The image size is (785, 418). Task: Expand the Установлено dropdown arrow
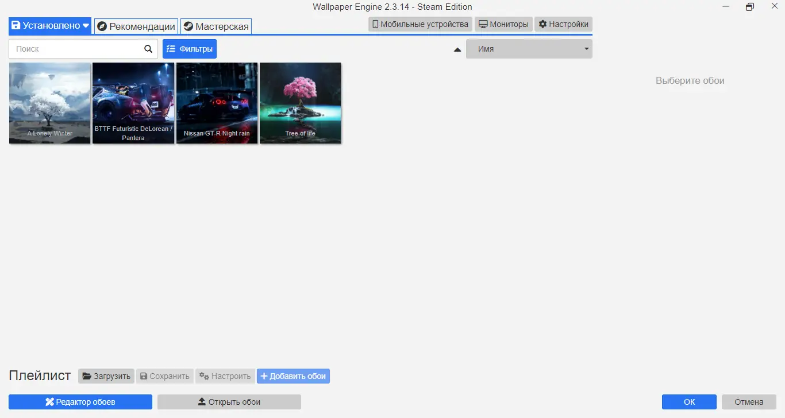tap(86, 26)
